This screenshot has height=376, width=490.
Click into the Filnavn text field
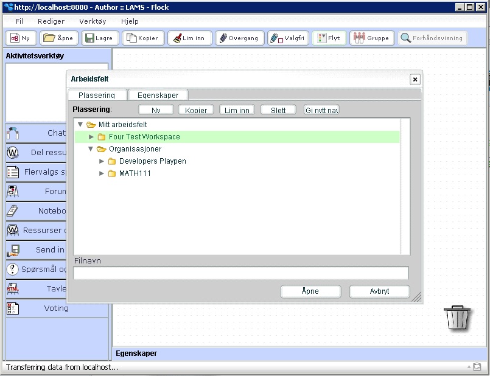(240, 273)
